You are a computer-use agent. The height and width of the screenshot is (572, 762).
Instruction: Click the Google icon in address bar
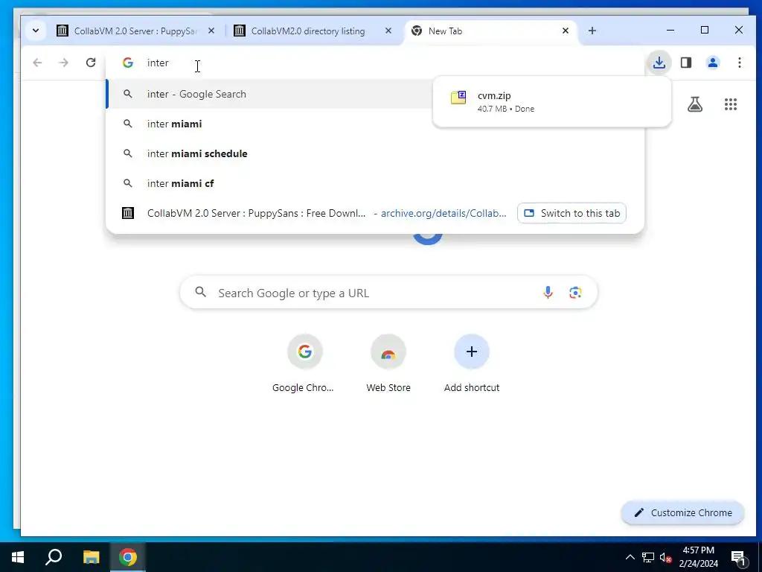click(x=128, y=63)
